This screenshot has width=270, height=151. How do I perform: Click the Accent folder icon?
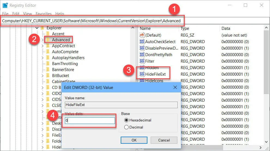pyautogui.click(x=48, y=34)
